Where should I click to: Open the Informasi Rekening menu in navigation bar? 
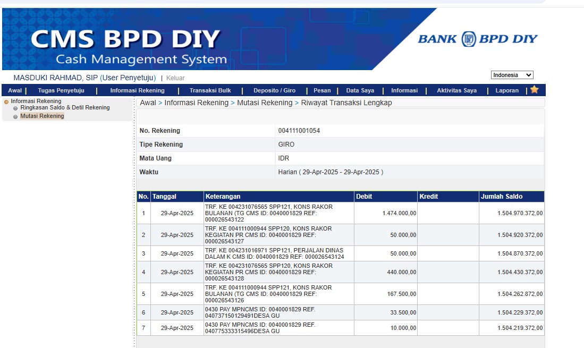click(x=137, y=90)
